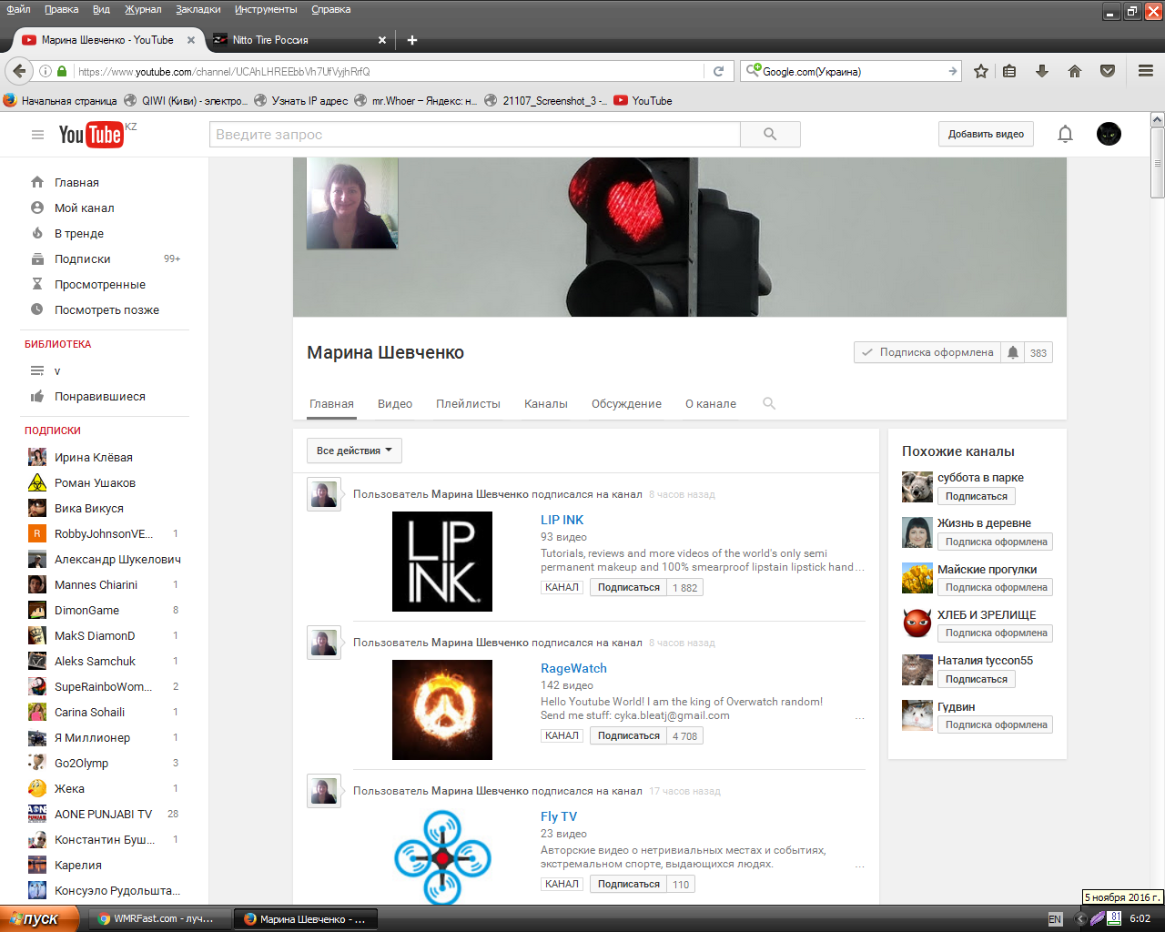Subscribe to the RageWatch channel
1165x932 pixels.
(628, 736)
